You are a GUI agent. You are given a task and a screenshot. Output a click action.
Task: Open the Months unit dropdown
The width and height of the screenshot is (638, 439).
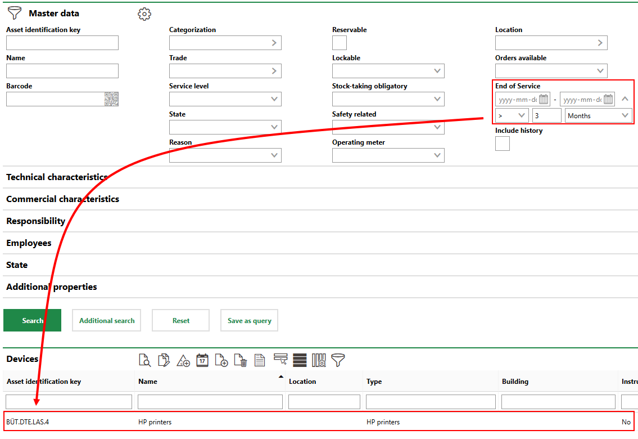(598, 115)
